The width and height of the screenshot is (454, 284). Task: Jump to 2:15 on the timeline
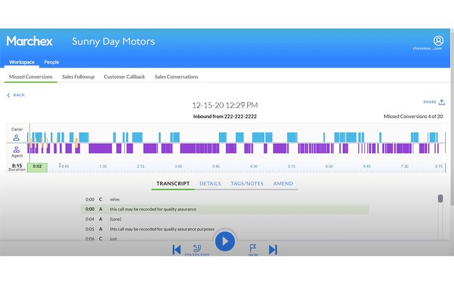pyautogui.click(x=141, y=167)
